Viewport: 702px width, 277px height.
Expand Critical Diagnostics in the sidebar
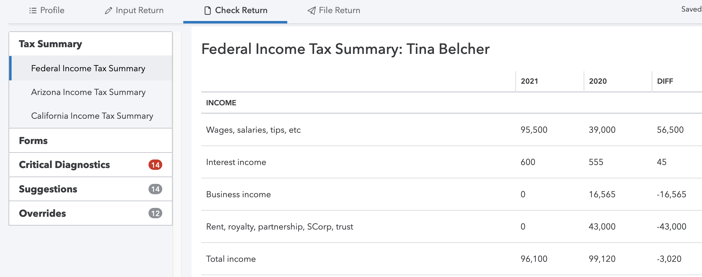[x=64, y=165]
